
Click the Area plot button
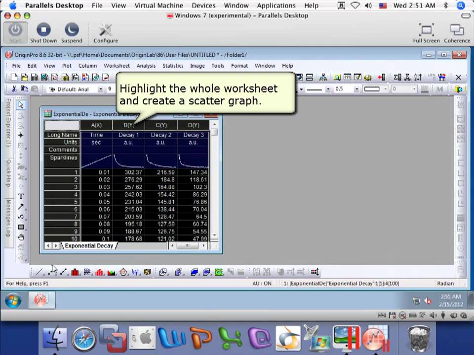(111, 272)
